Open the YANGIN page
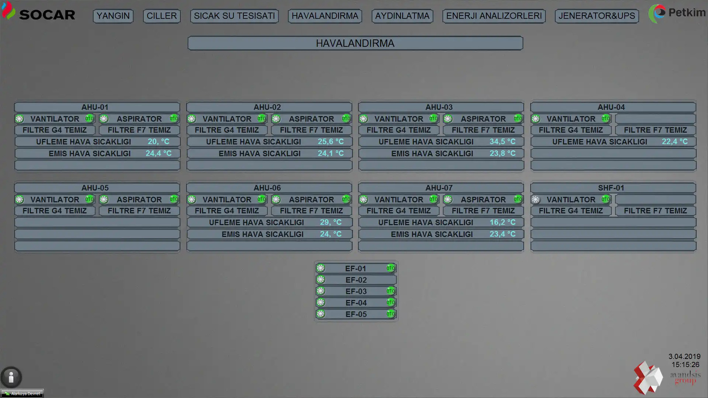 (x=113, y=16)
